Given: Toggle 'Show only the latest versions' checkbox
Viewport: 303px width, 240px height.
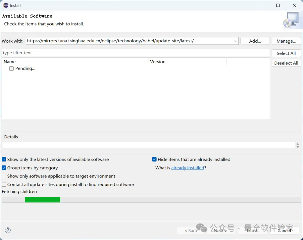Looking at the screenshot, I should click(4, 159).
